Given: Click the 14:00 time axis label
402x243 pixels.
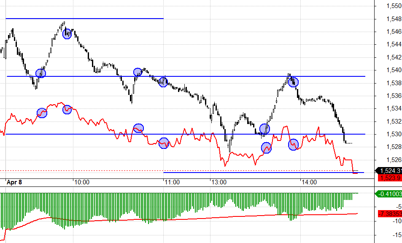Looking at the screenshot, I should [308, 182].
